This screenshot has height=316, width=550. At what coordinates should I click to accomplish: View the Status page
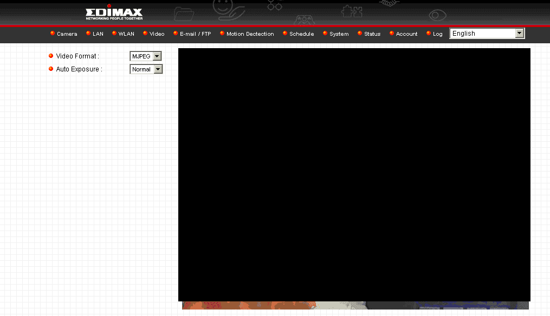point(372,34)
